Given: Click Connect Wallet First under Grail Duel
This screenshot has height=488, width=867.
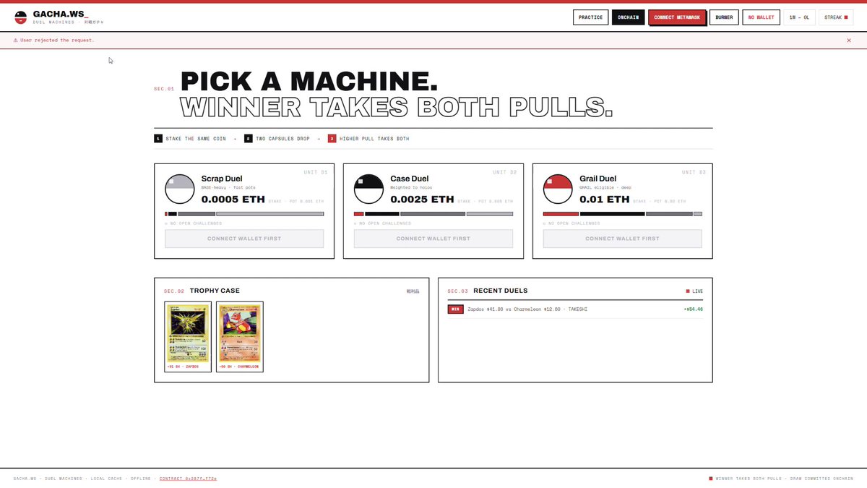Looking at the screenshot, I should (x=623, y=239).
